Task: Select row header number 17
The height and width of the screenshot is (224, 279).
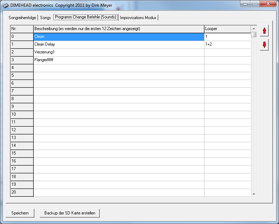Action: point(22,170)
